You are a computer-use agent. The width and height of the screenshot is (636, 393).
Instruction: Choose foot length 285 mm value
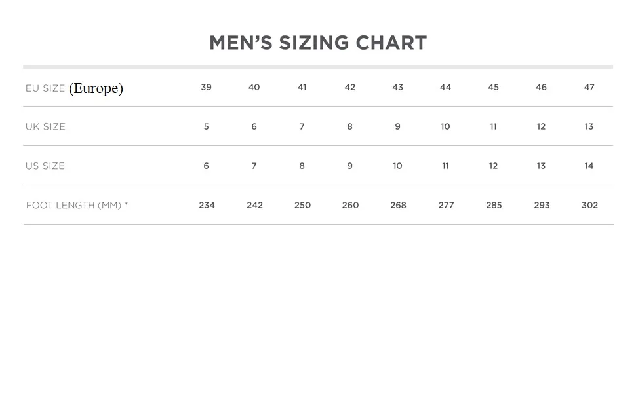494,206
